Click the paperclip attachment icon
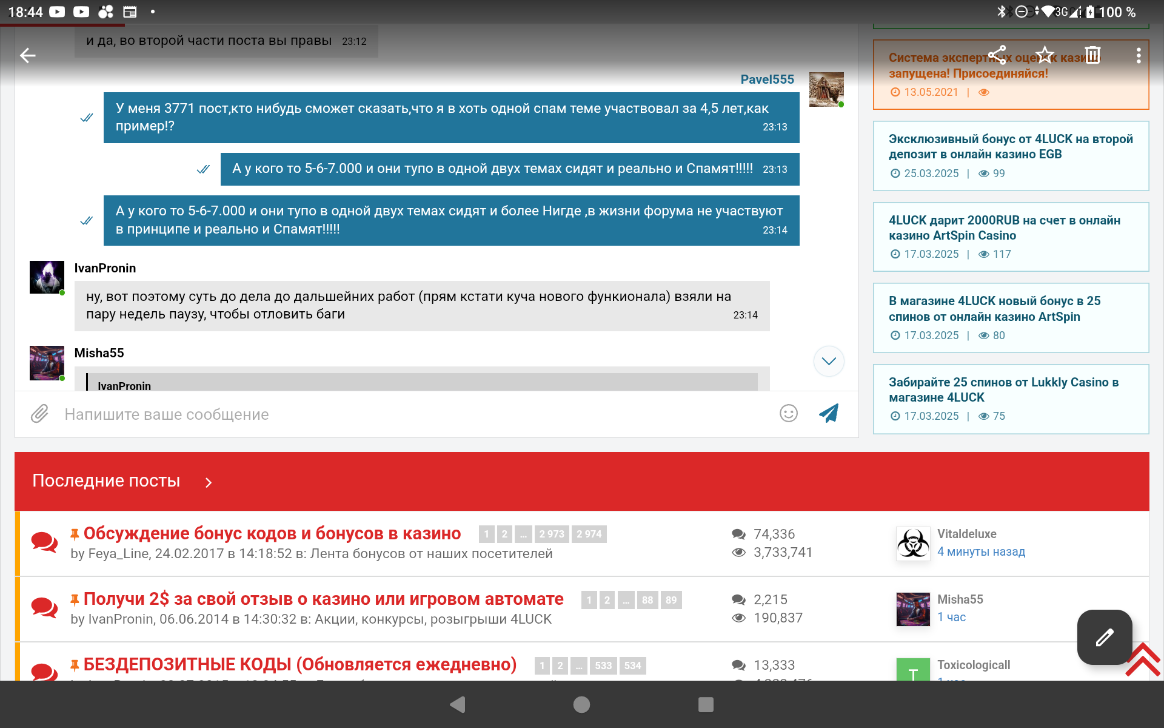Screen dimensions: 1164x728 (x=39, y=414)
